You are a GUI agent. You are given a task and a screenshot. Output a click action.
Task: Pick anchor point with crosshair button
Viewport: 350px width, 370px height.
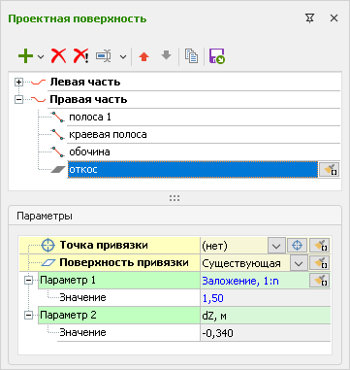pos(298,246)
